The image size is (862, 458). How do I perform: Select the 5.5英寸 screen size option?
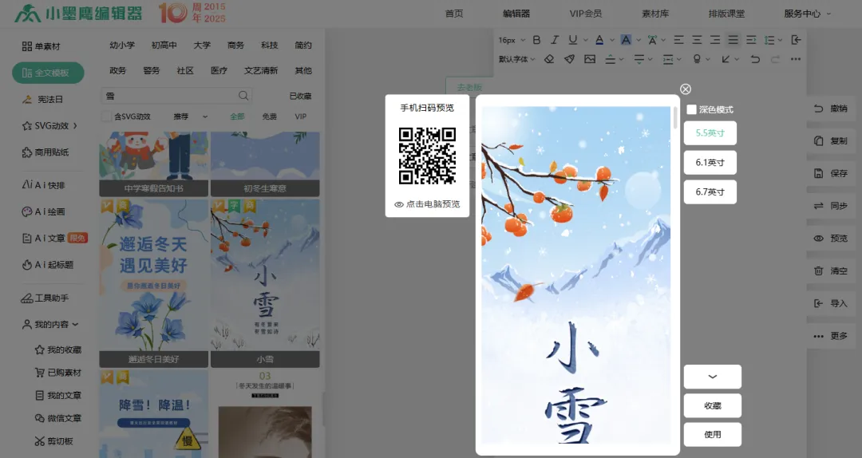click(710, 133)
